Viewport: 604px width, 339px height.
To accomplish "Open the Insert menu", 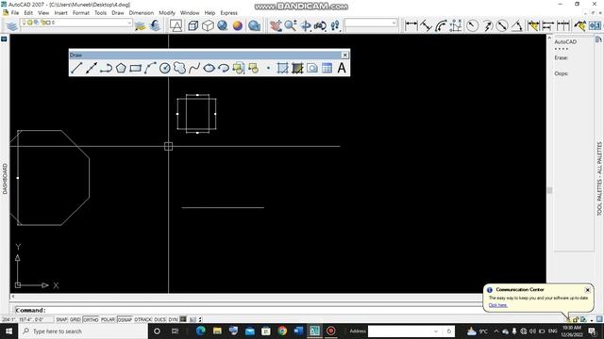I will [60, 12].
